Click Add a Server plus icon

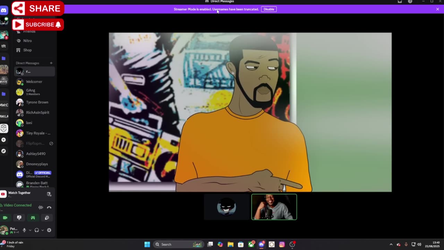pyautogui.click(x=3, y=140)
